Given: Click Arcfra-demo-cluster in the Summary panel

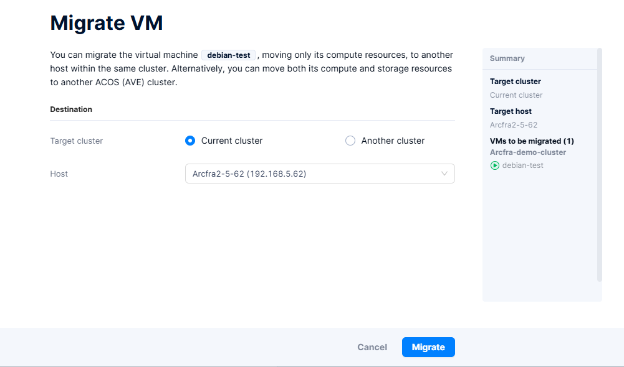Looking at the screenshot, I should tap(527, 152).
